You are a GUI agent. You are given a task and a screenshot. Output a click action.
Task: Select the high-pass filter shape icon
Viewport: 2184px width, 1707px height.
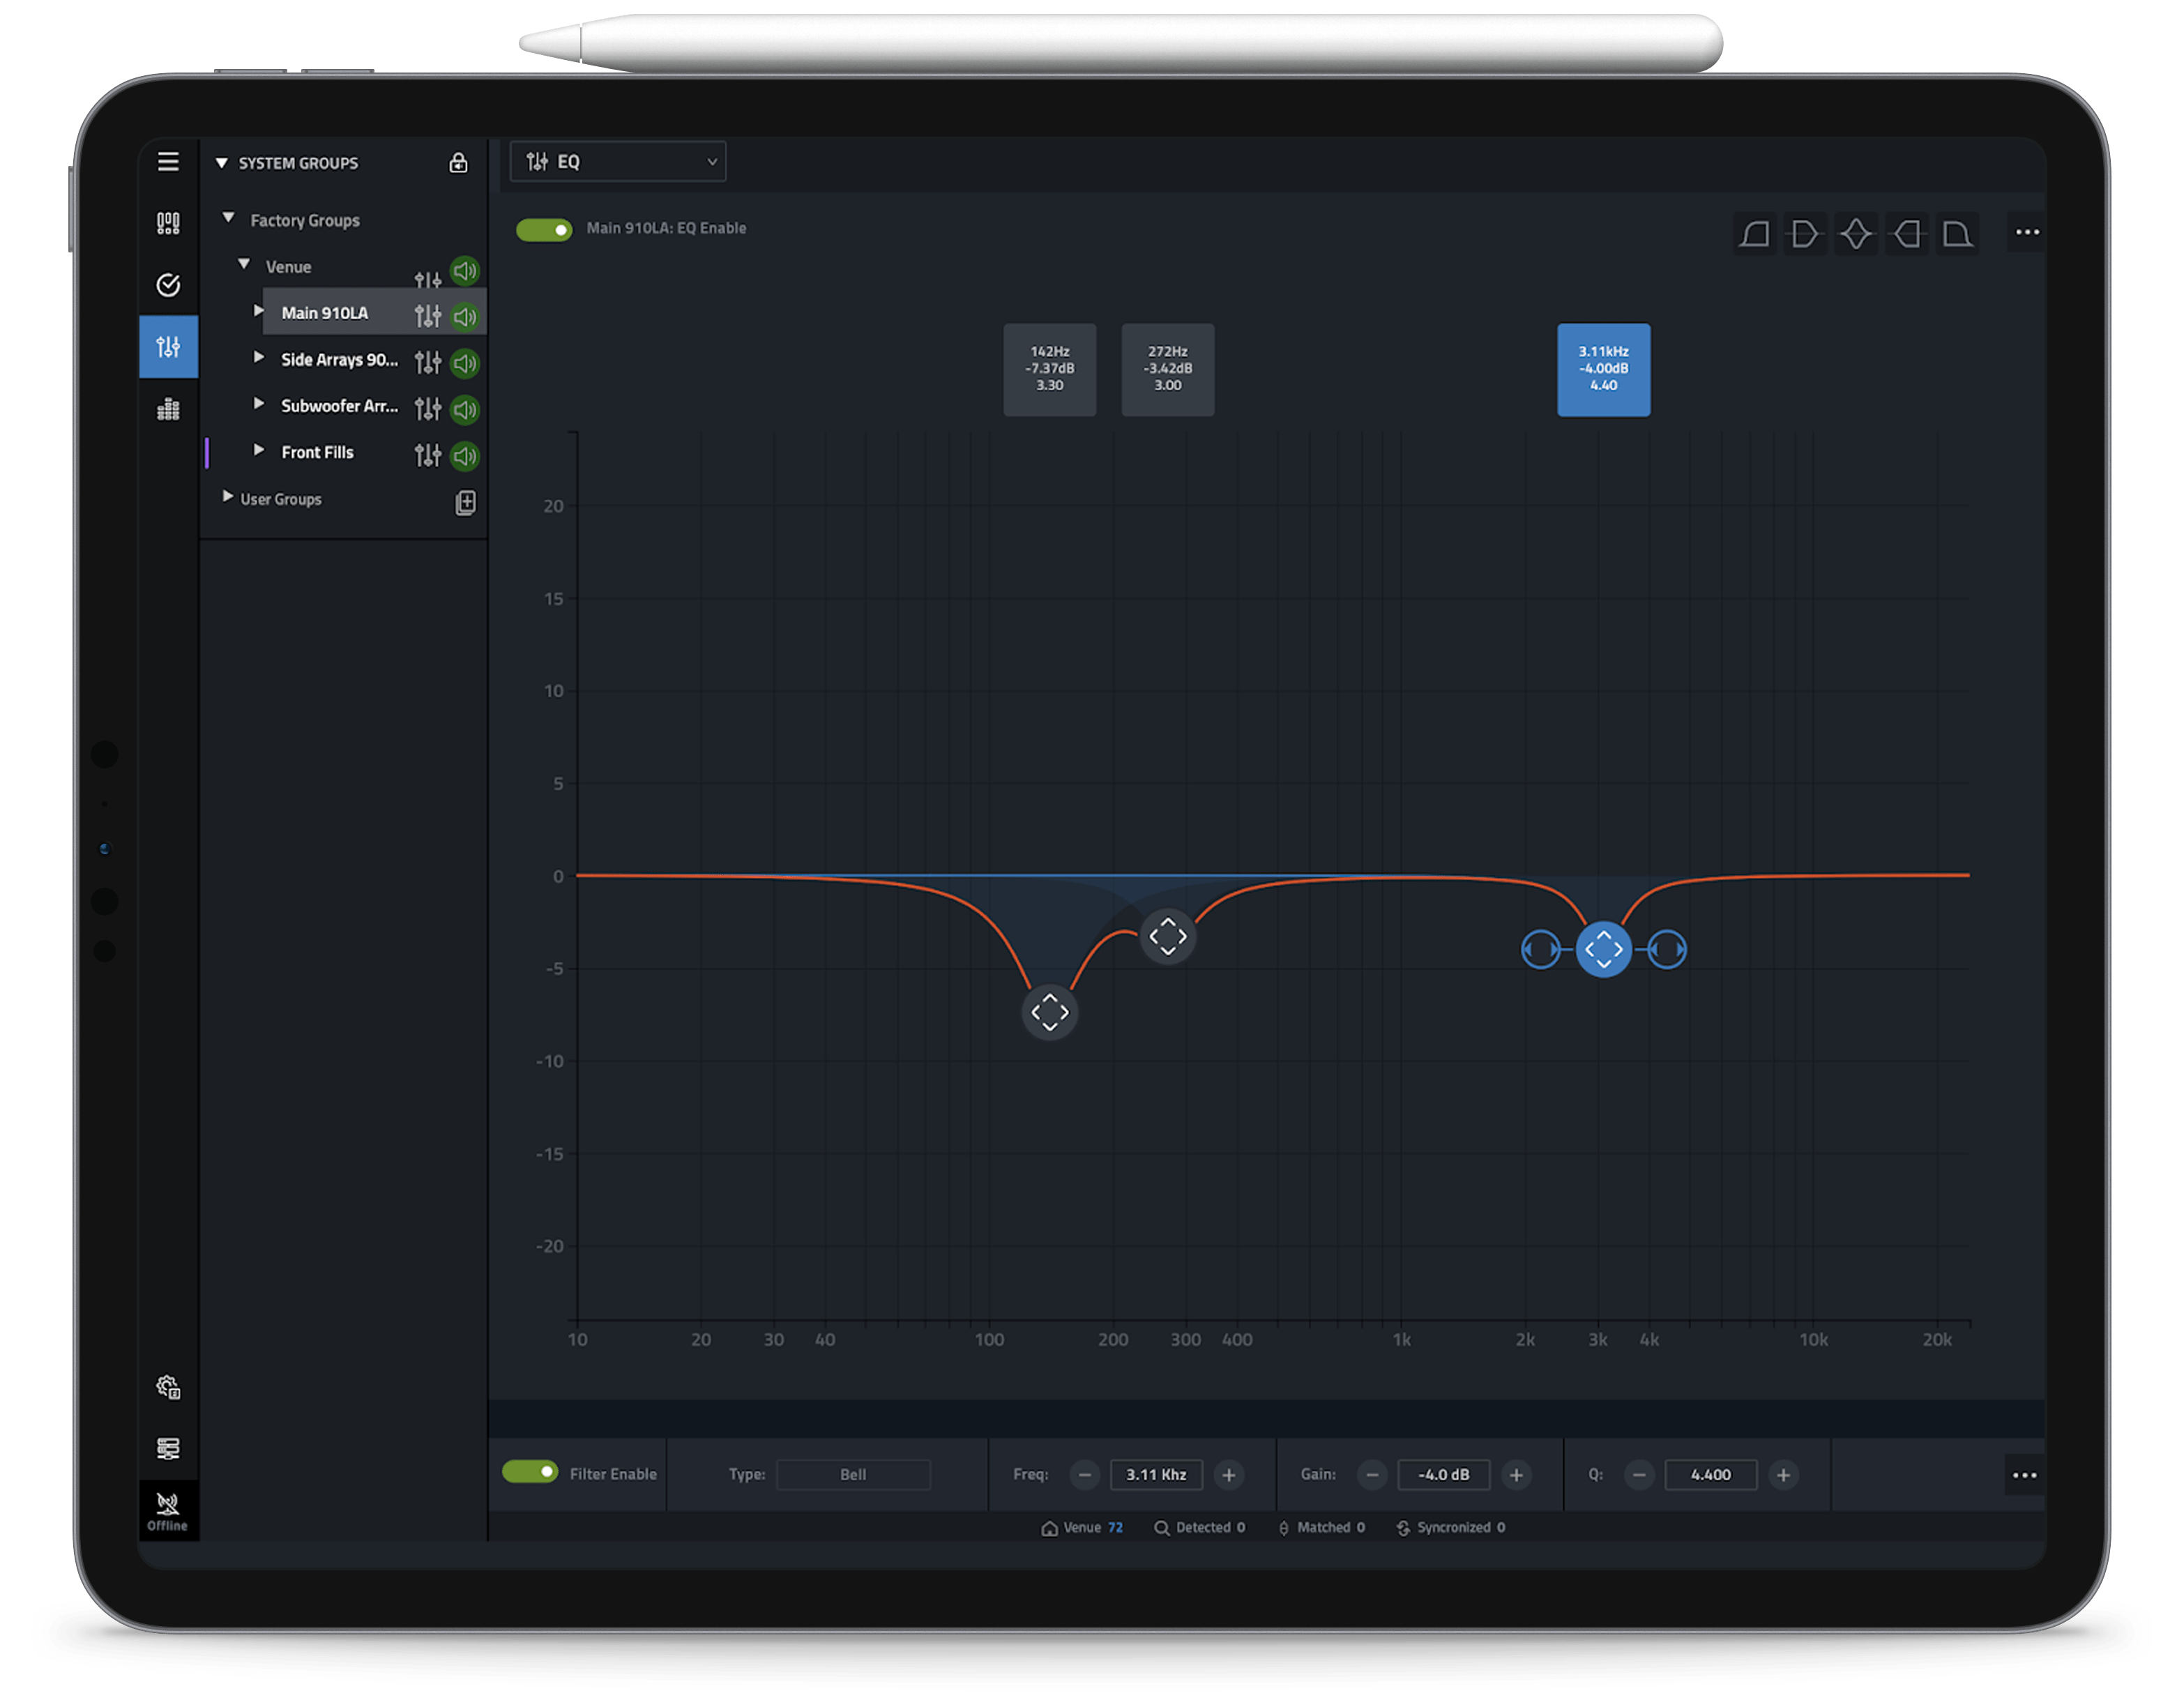[x=1755, y=233]
